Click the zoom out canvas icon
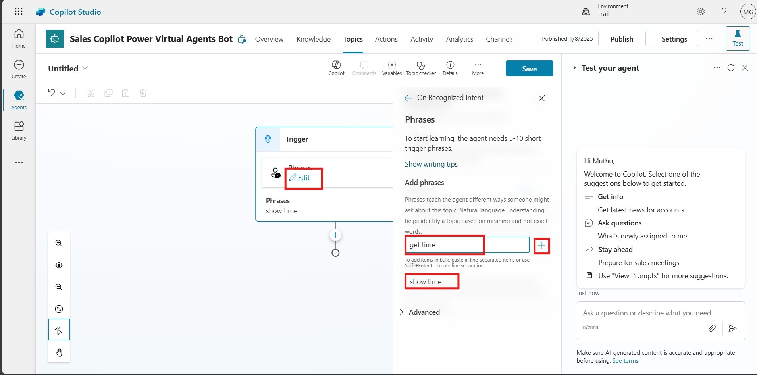The width and height of the screenshot is (757, 375). click(x=59, y=287)
